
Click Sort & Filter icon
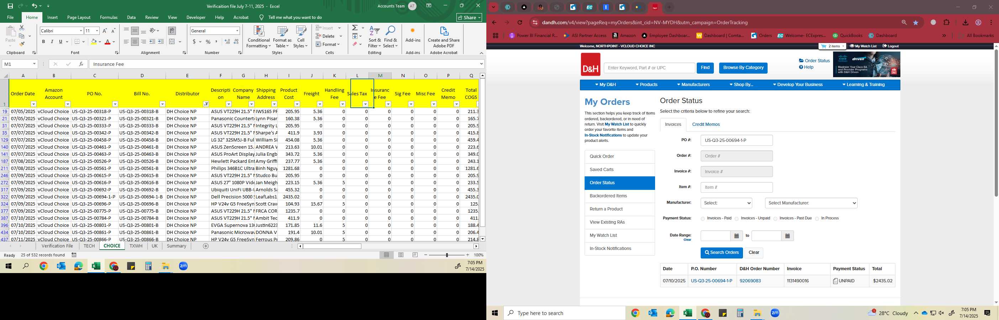(375, 37)
